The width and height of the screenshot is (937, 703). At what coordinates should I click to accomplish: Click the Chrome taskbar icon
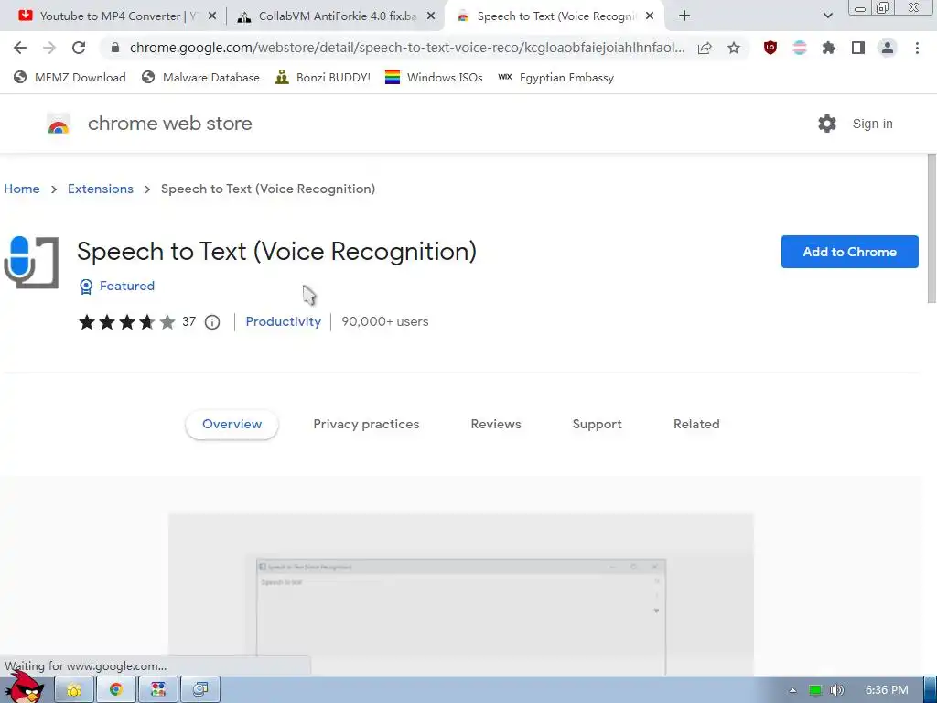click(116, 690)
